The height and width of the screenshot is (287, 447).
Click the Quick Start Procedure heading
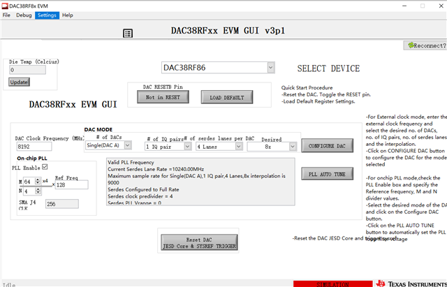(307, 88)
